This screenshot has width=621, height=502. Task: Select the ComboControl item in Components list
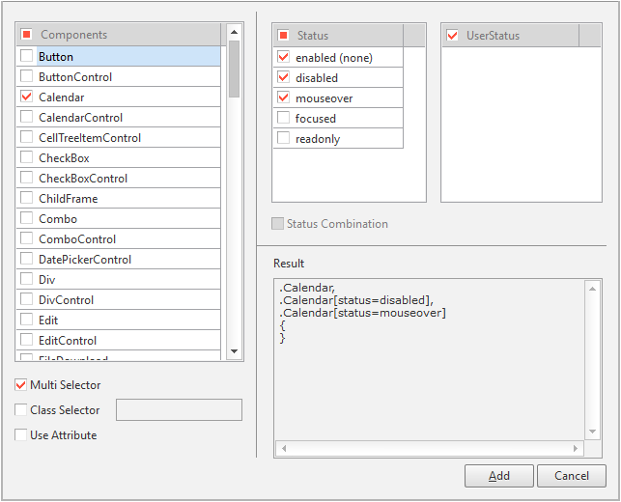(x=77, y=239)
